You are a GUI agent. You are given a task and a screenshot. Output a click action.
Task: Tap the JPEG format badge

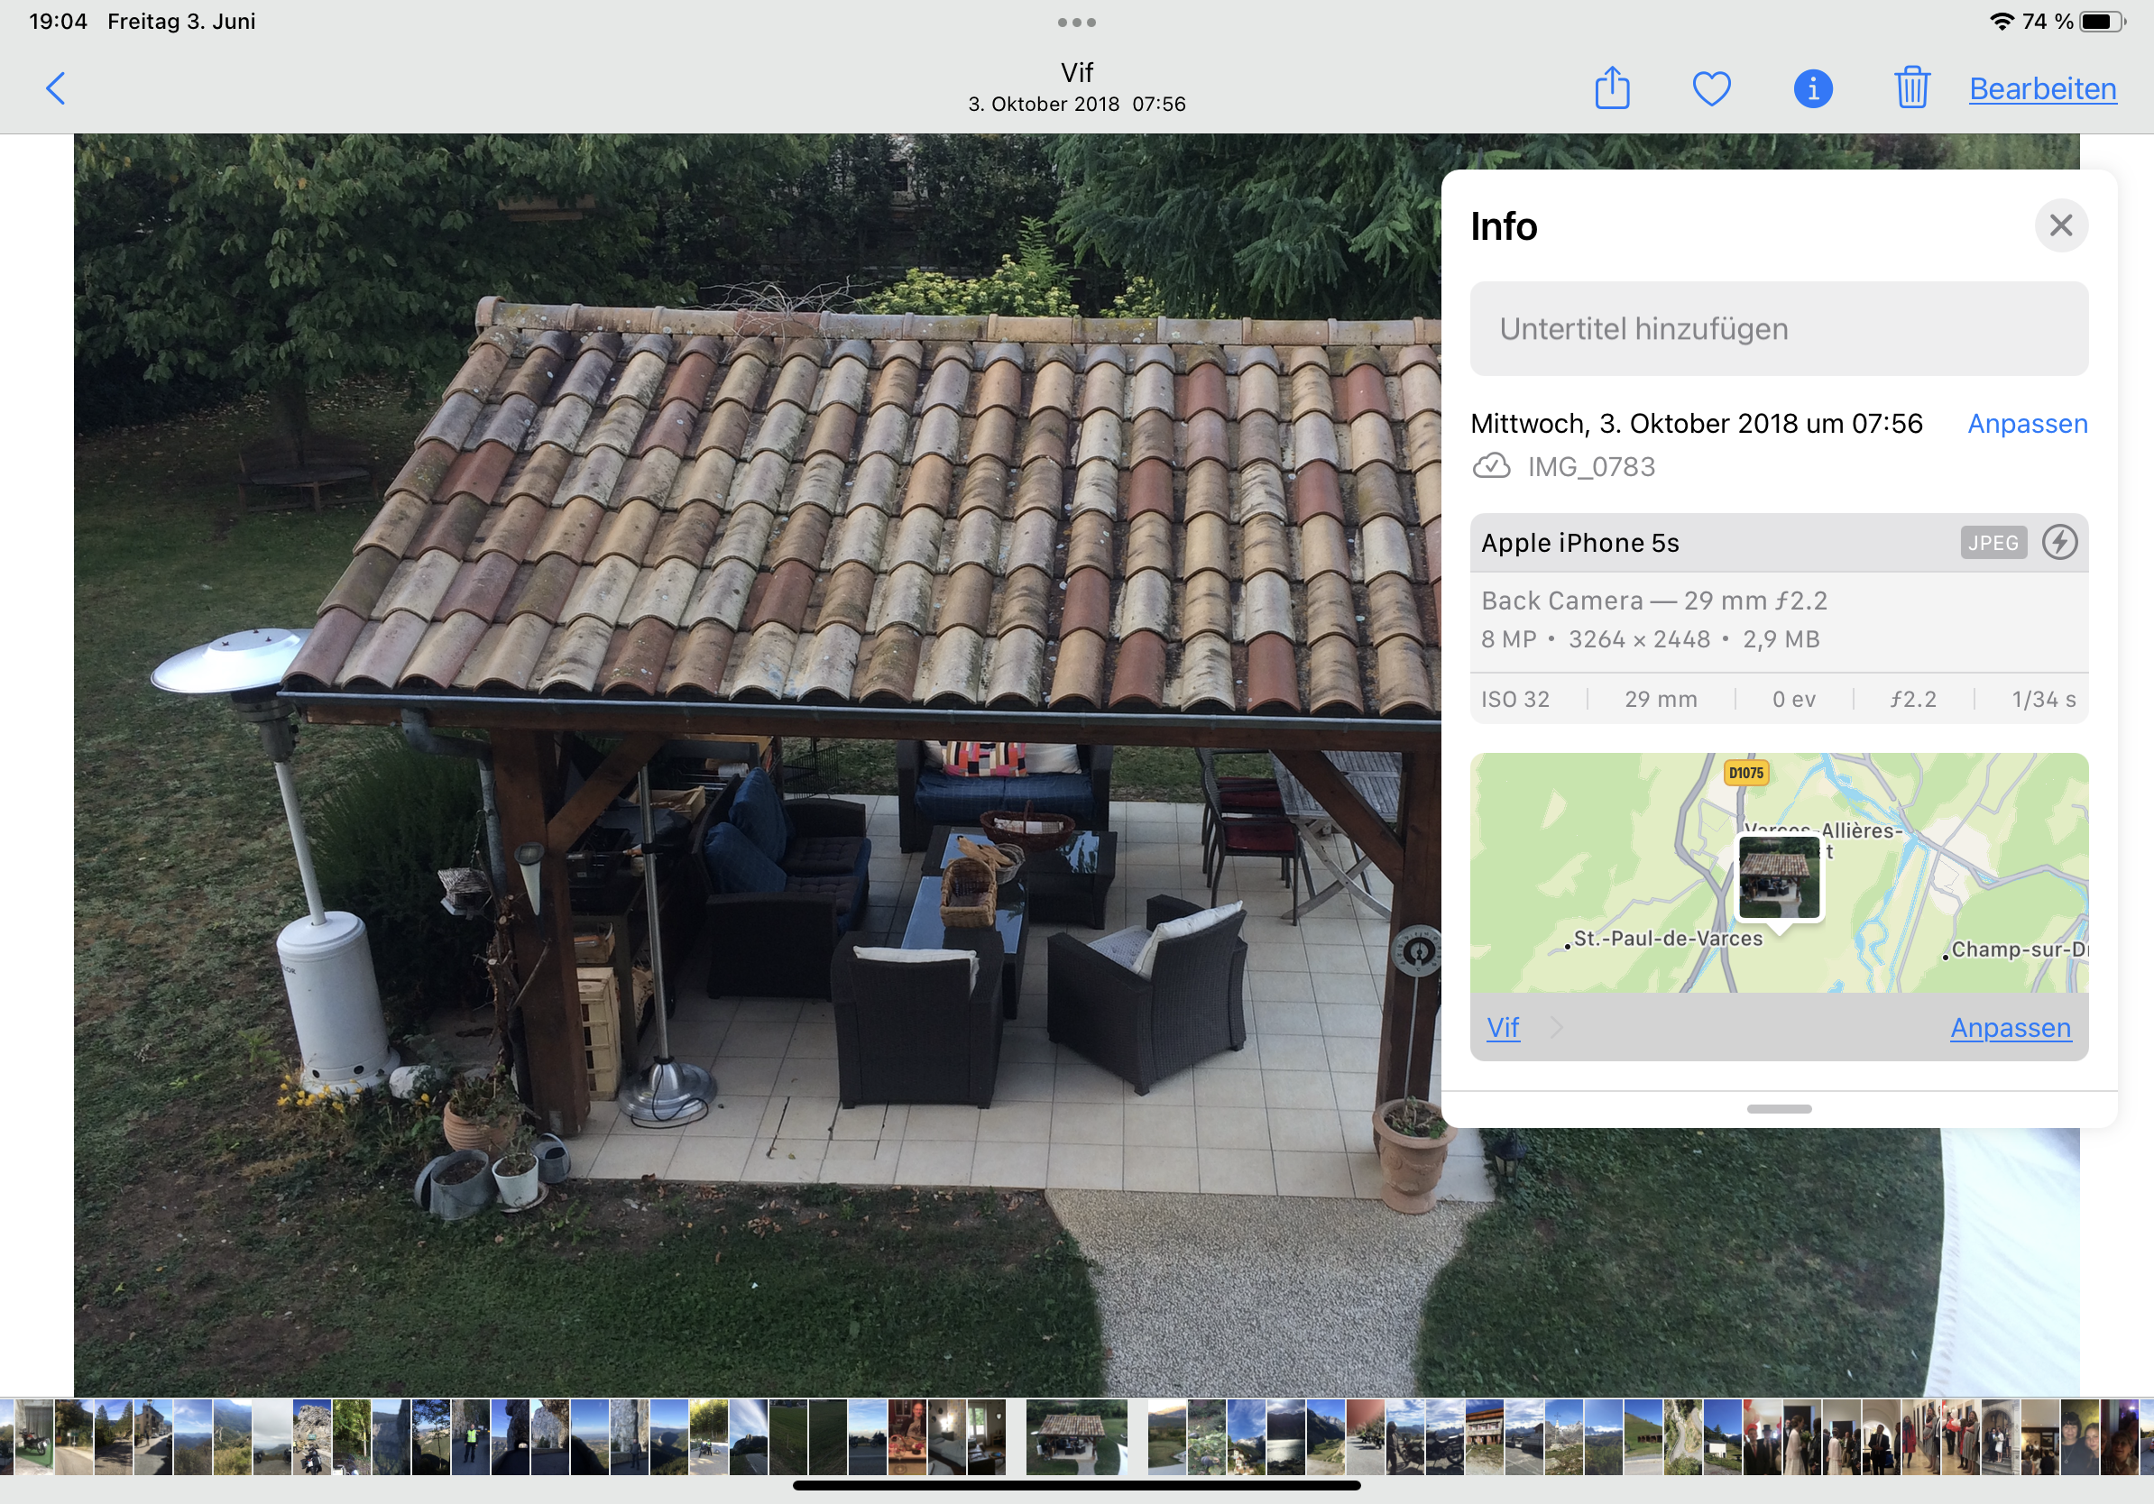[1993, 543]
